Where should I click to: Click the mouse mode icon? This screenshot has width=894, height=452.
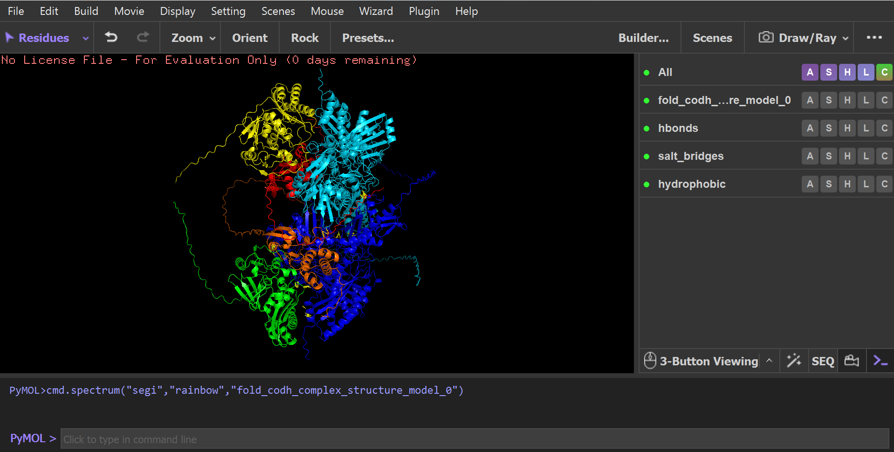(x=650, y=361)
